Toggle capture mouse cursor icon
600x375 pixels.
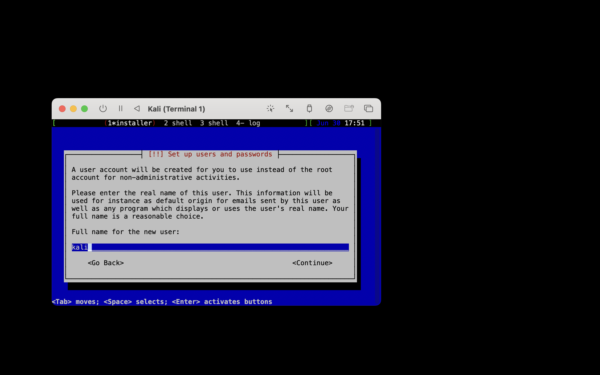[270, 108]
